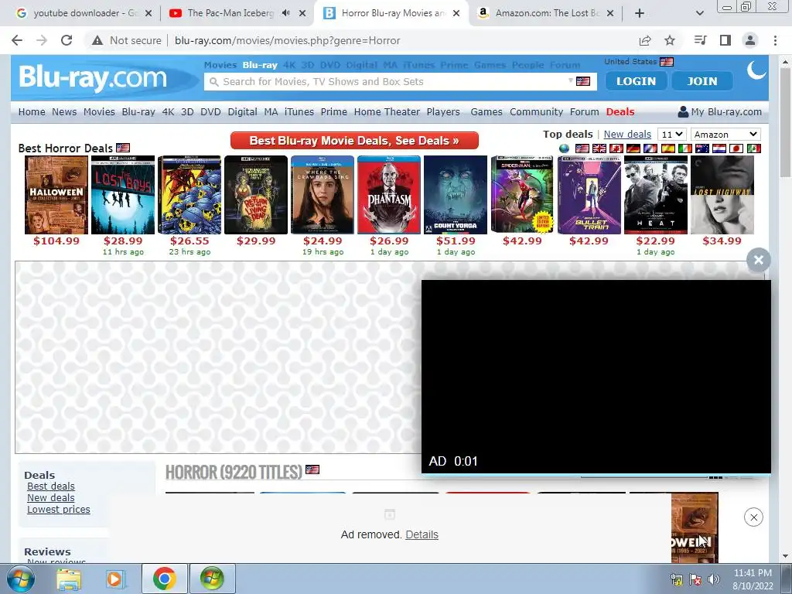Open the Home Theater menu item

[x=387, y=111]
